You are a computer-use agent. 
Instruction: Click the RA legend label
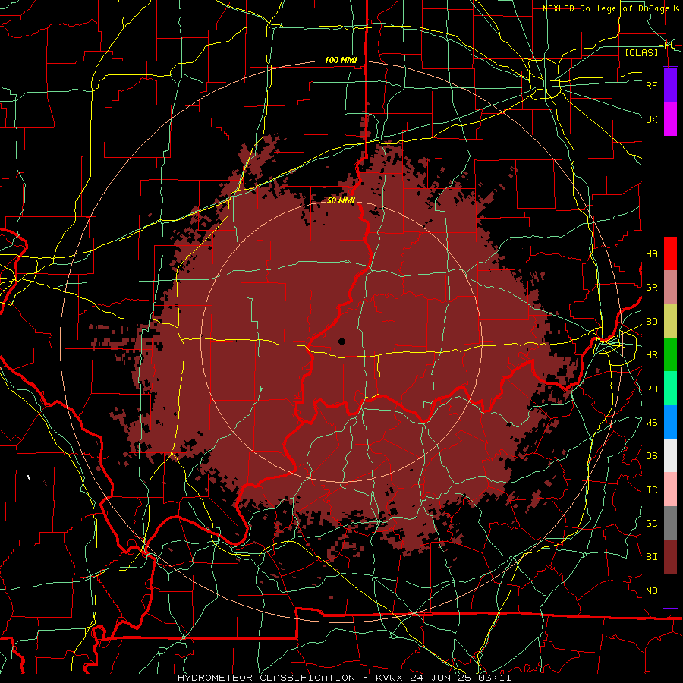pos(651,389)
